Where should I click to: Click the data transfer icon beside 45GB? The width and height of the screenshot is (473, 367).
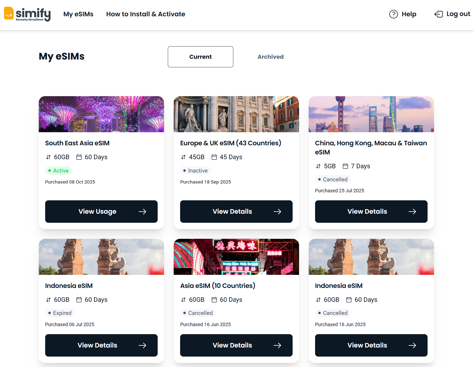coord(183,157)
